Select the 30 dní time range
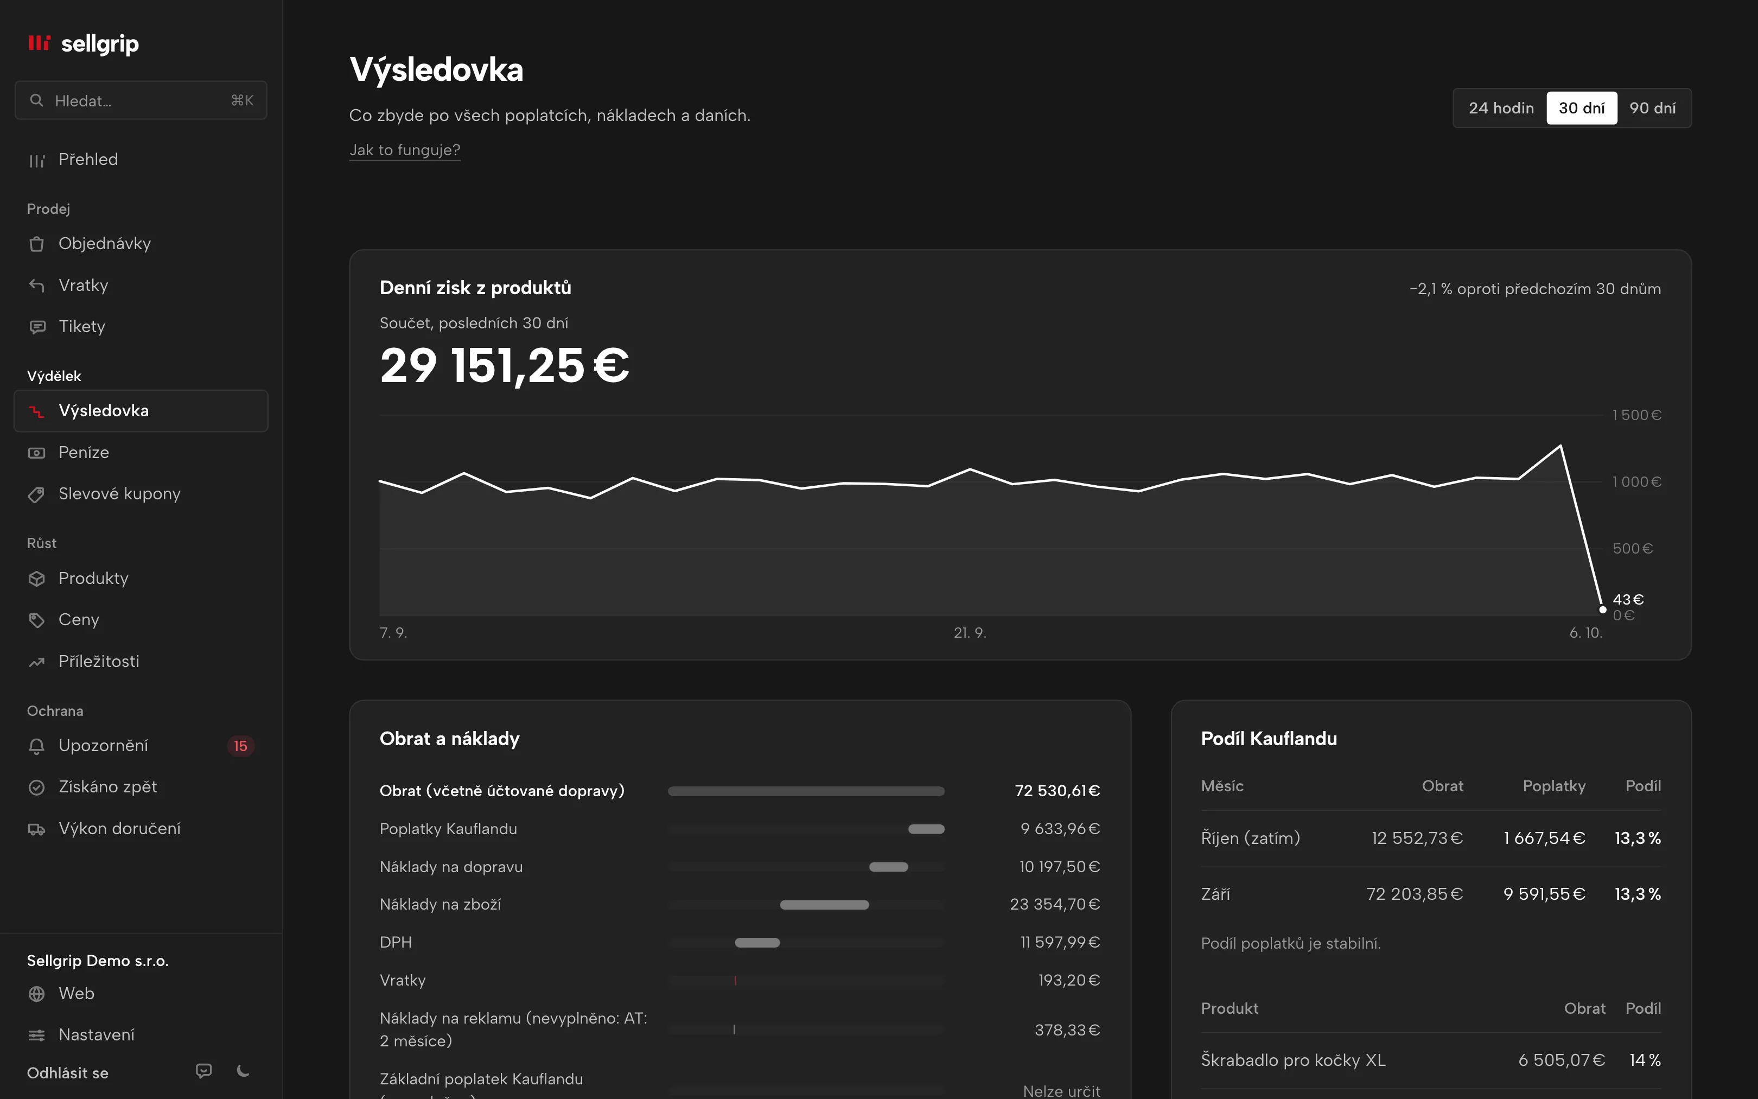 [x=1582, y=109]
